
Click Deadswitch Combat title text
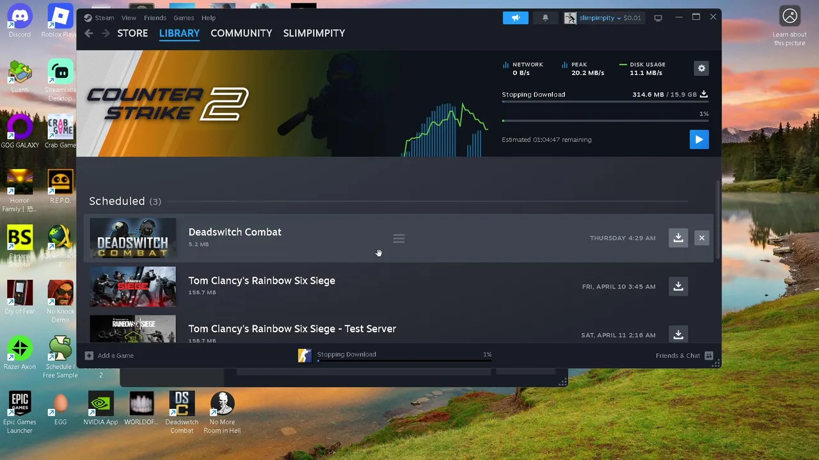pyautogui.click(x=235, y=232)
